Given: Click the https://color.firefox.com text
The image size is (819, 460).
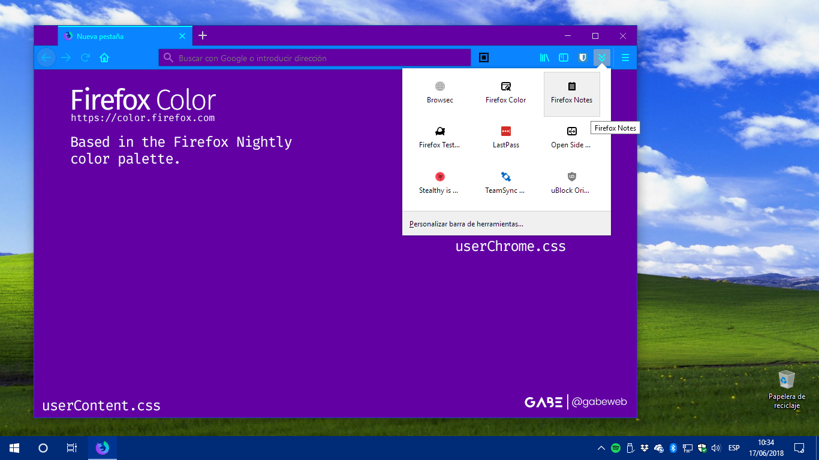Looking at the screenshot, I should (x=143, y=118).
